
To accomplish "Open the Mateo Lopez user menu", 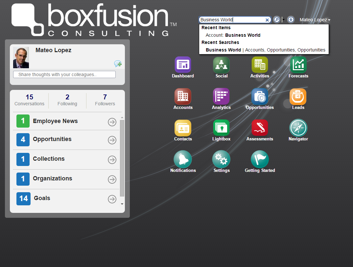I will click(315, 20).
